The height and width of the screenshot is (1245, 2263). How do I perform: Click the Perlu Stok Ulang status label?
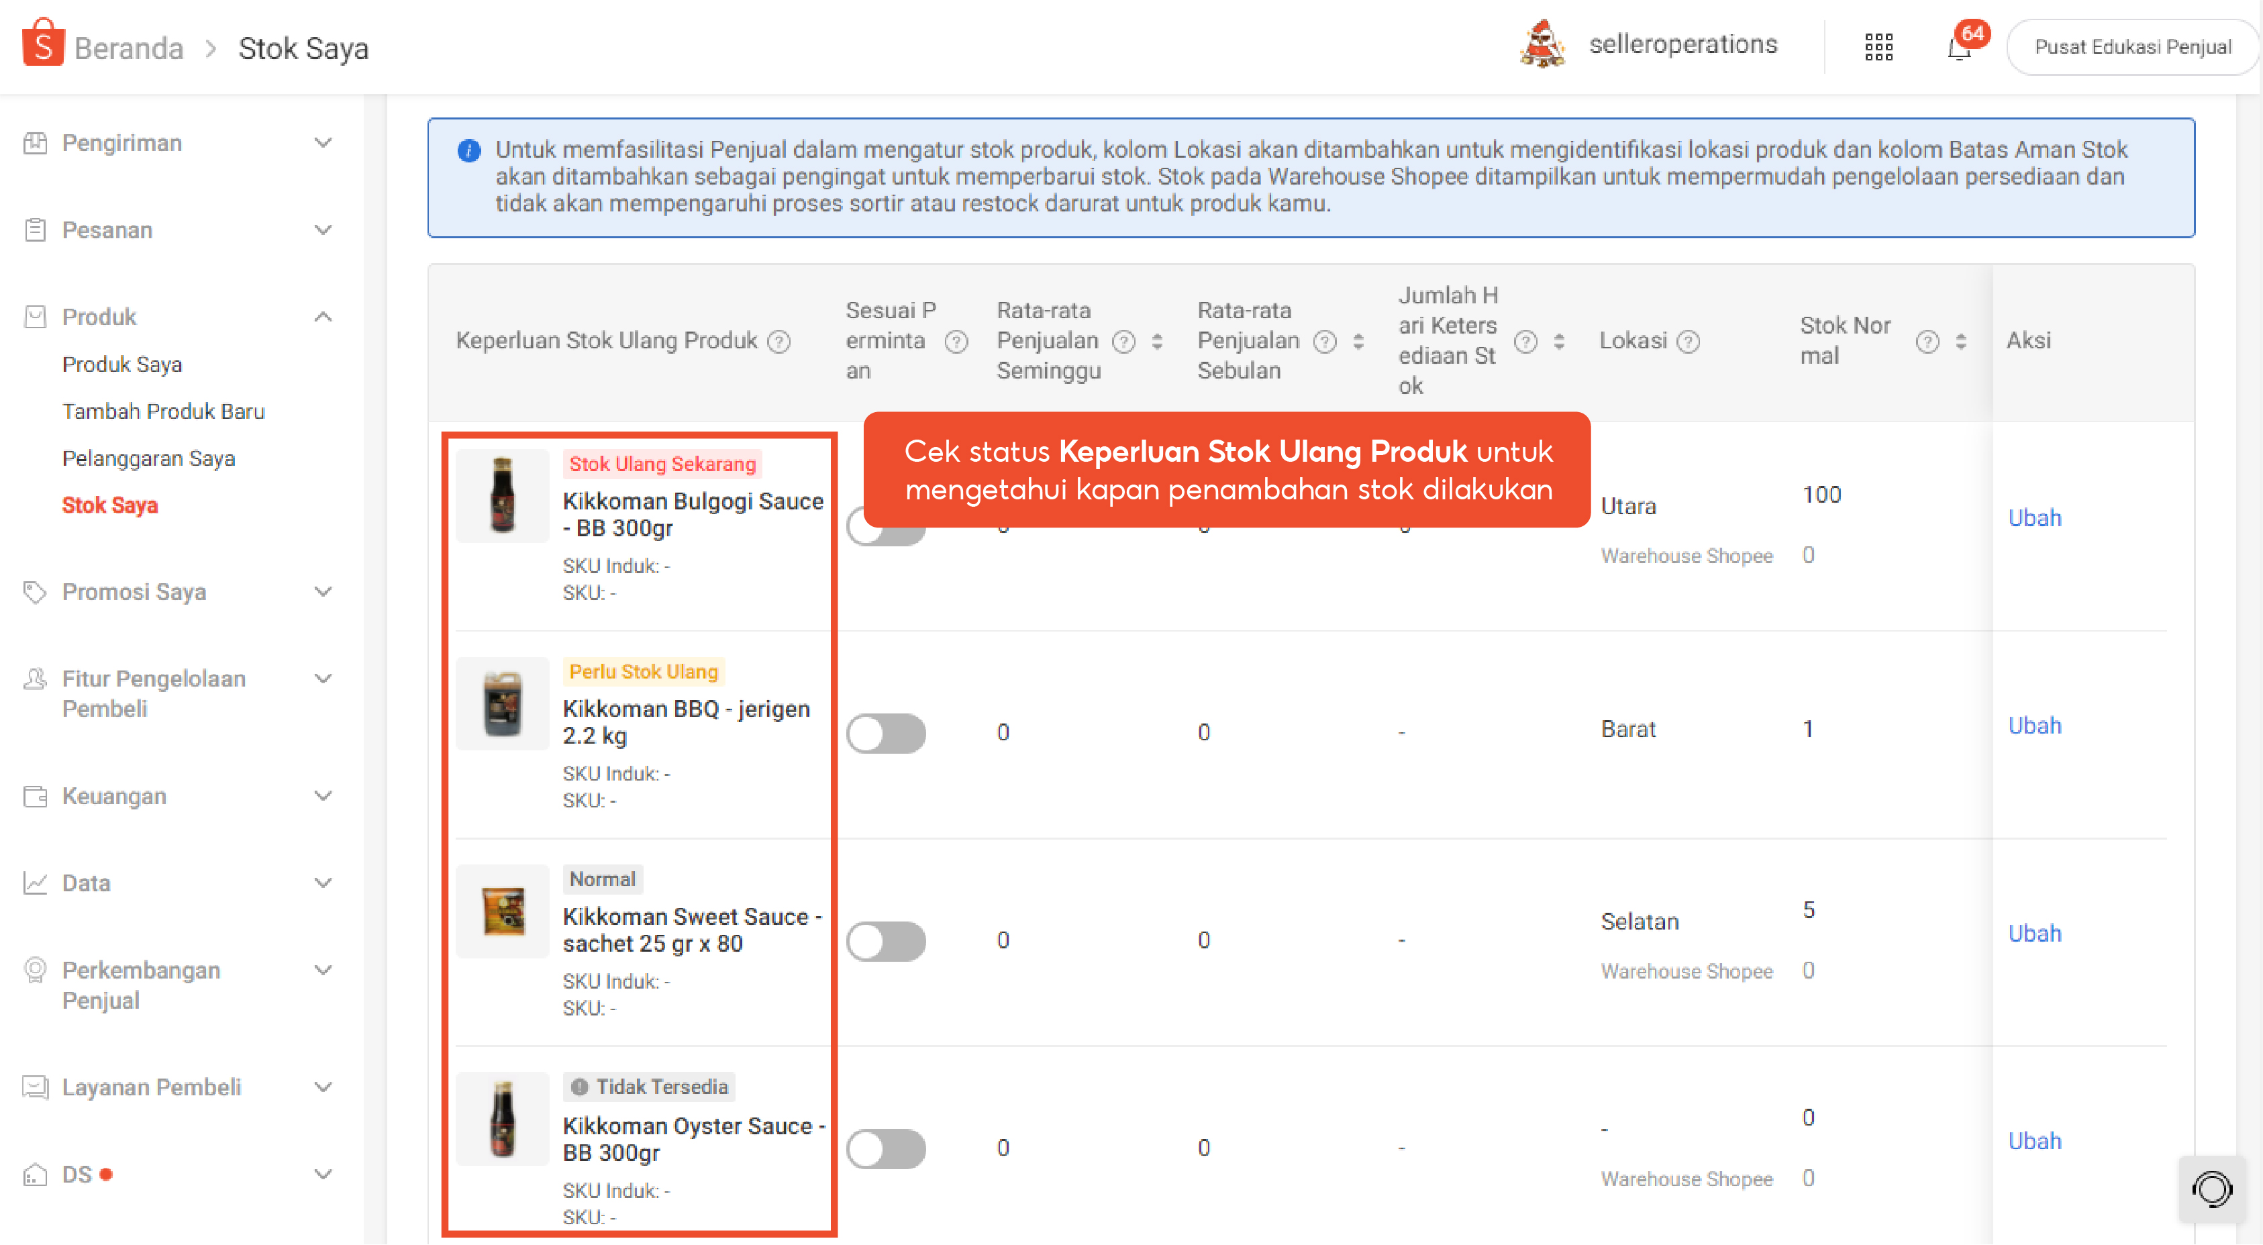(x=643, y=672)
